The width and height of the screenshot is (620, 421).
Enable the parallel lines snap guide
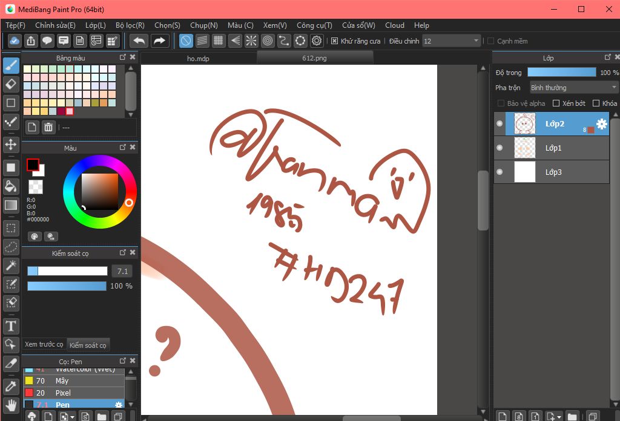(x=202, y=41)
